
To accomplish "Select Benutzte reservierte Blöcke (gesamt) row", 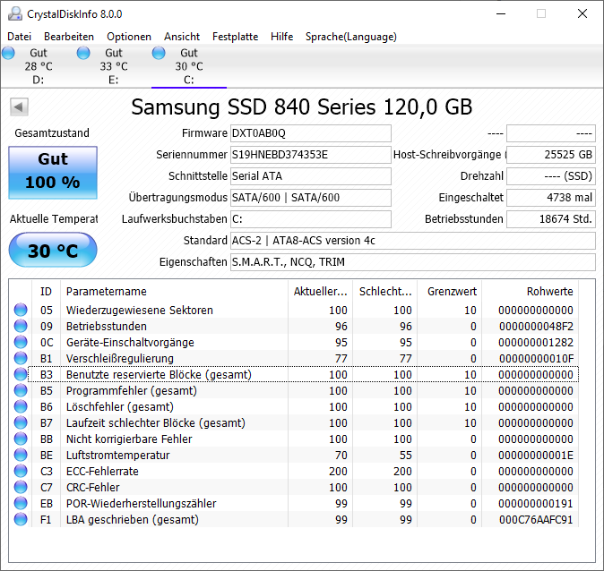I will pyautogui.click(x=304, y=374).
